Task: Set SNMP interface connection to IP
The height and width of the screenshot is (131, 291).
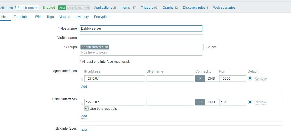Action: [x=200, y=102]
